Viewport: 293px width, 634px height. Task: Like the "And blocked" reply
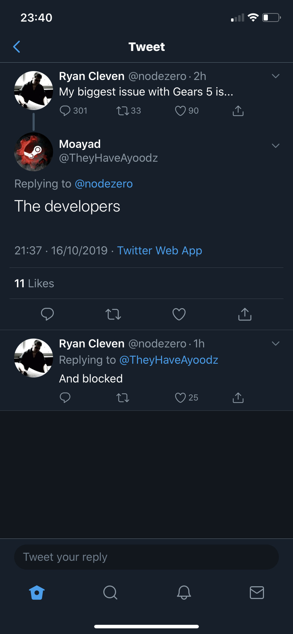point(181,398)
